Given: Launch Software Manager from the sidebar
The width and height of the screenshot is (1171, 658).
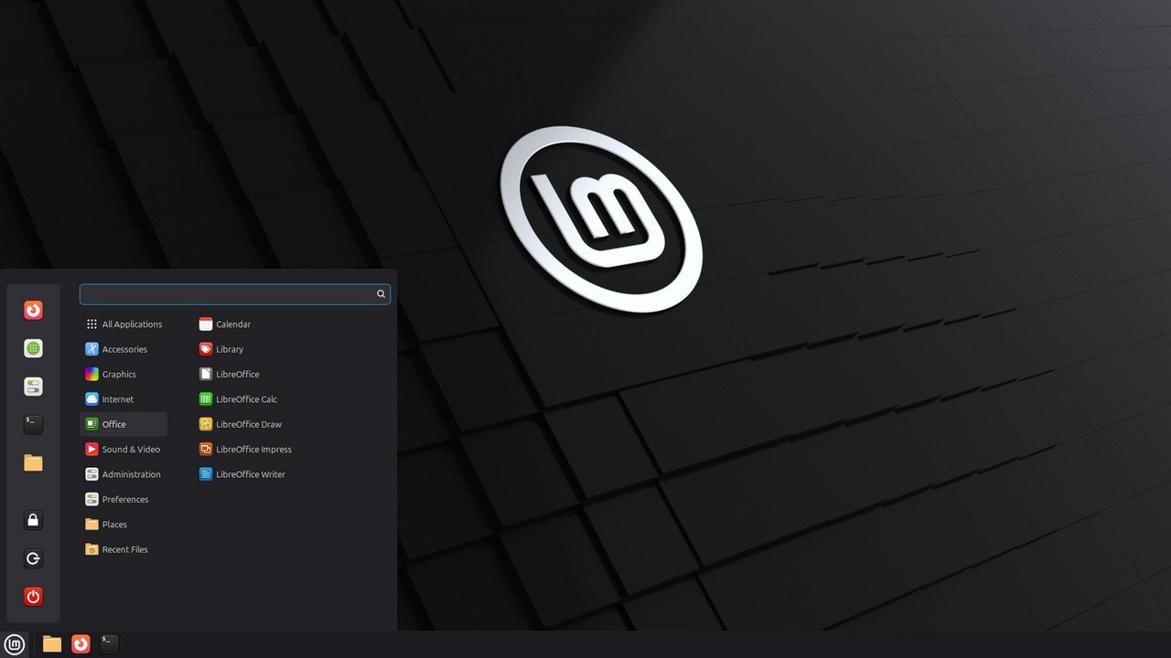Looking at the screenshot, I should (33, 348).
